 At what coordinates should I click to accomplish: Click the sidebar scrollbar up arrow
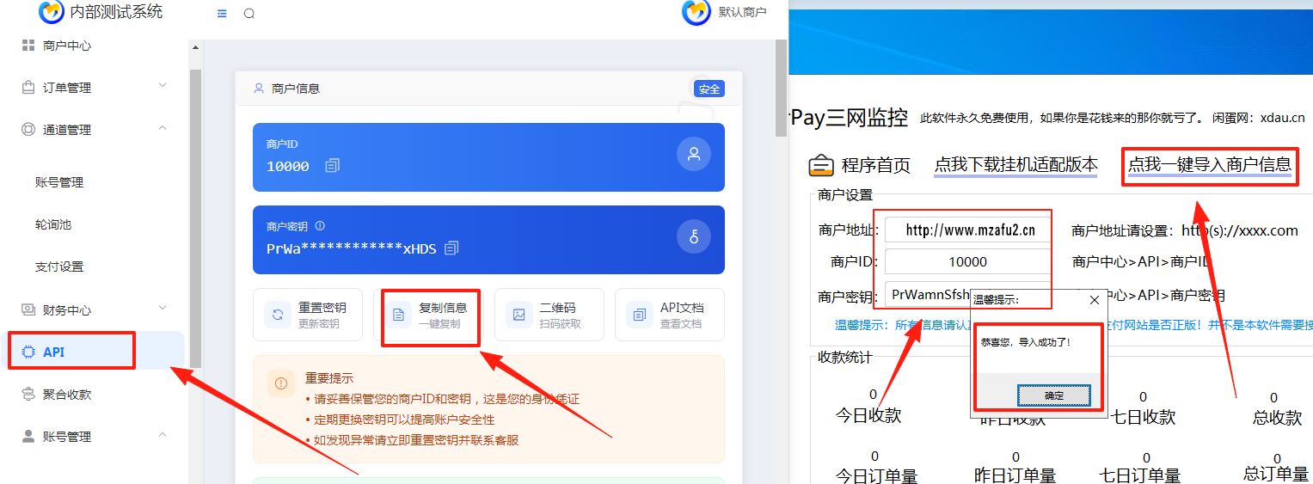195,47
